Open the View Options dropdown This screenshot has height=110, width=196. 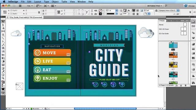(x=39, y=6)
